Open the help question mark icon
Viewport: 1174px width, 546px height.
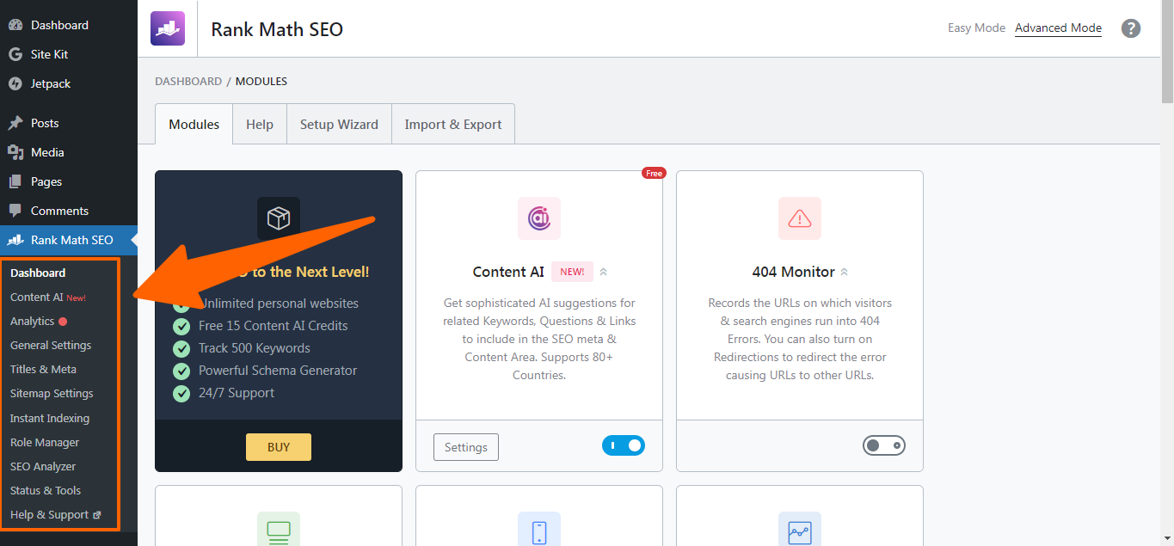(x=1131, y=28)
